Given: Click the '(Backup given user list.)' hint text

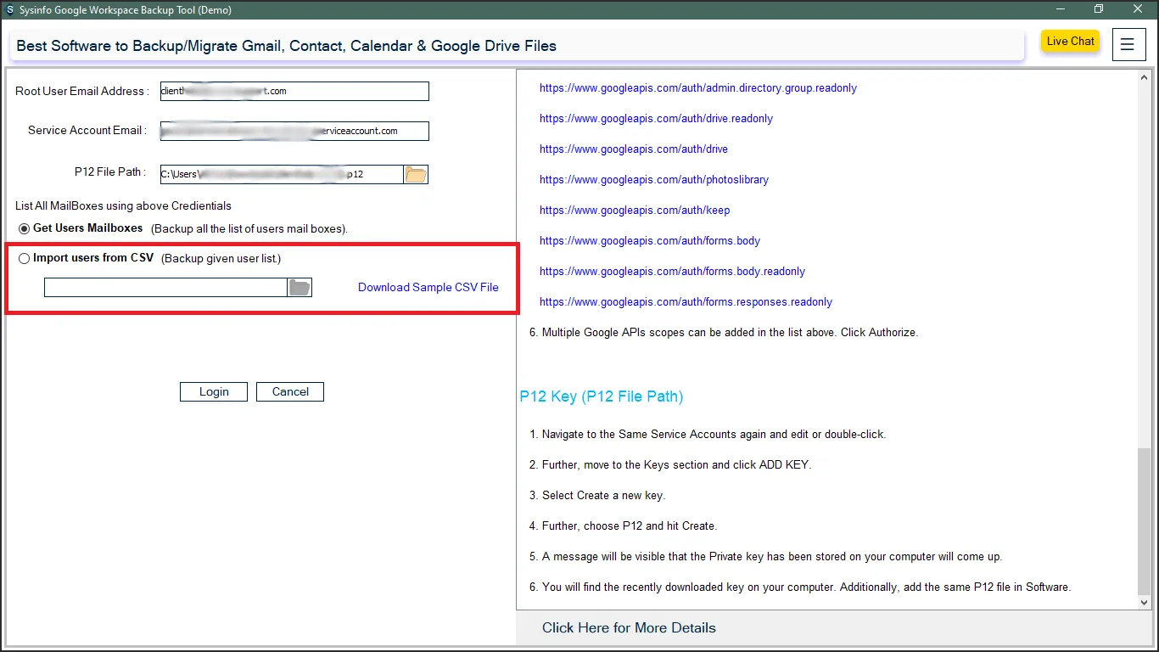Looking at the screenshot, I should tap(221, 258).
